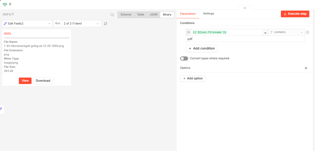Click the small icon after the filename expression
The image size is (315, 151).
[265, 33]
